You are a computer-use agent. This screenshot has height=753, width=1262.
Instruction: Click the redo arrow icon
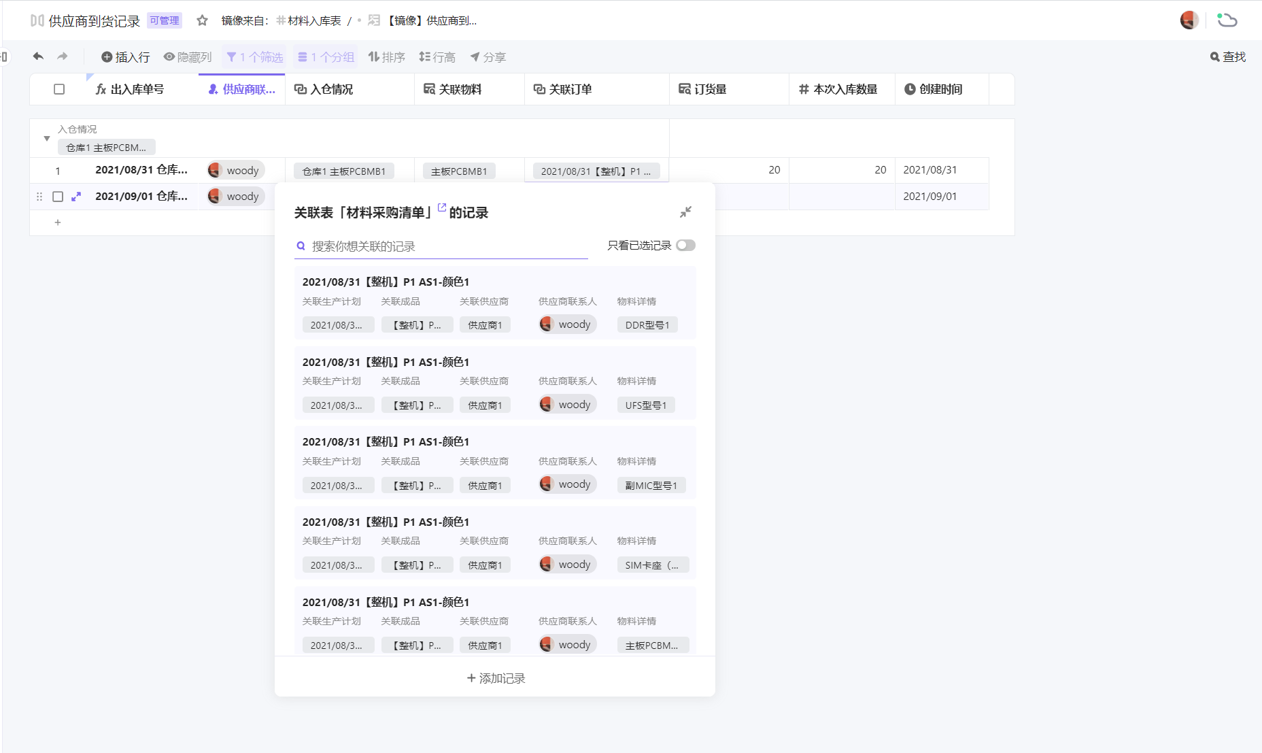(x=62, y=57)
